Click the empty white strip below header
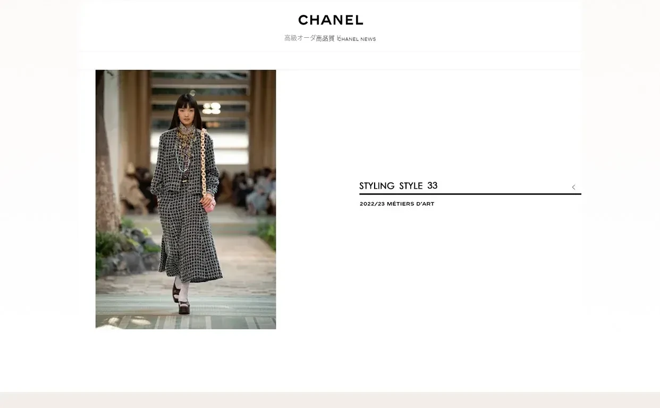 click(x=330, y=61)
